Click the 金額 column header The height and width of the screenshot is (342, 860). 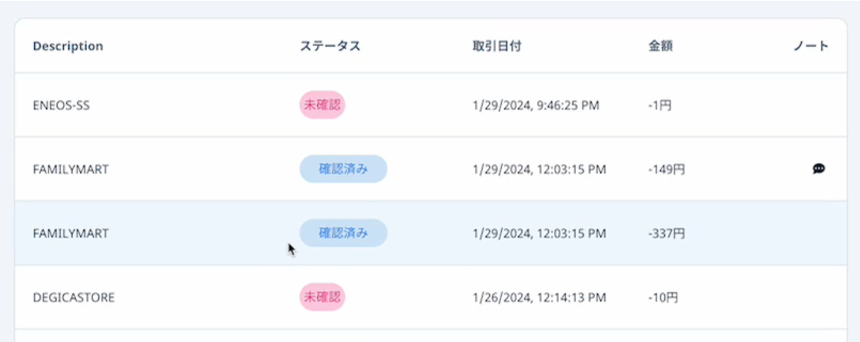tap(661, 46)
